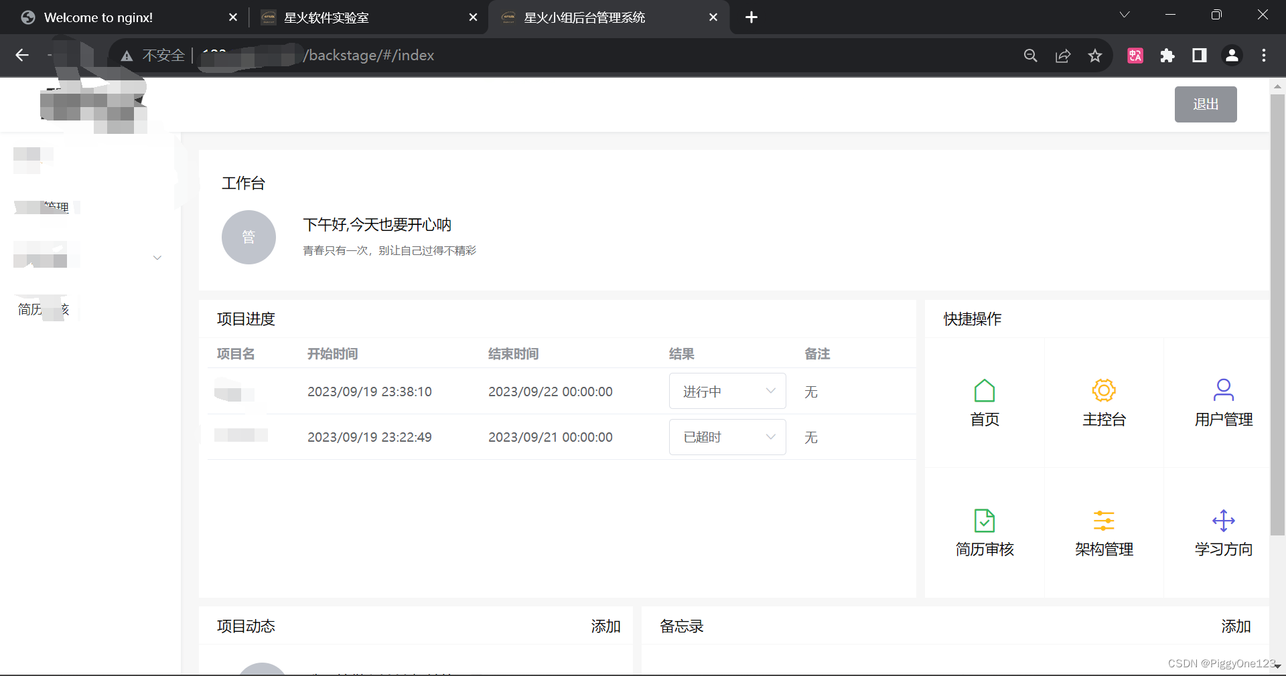Expand the sidebar submenu chevron
The image size is (1286, 676).
click(157, 258)
